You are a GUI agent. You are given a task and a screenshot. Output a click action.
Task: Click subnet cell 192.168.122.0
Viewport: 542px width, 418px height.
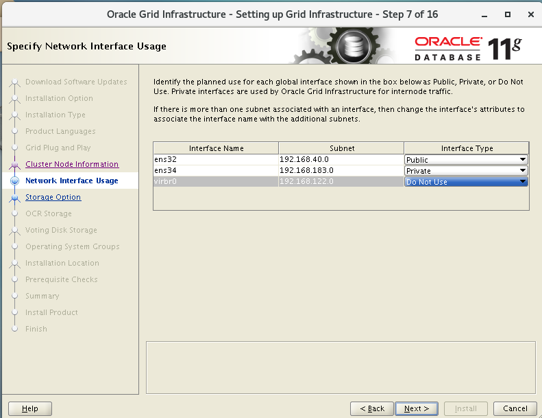(341, 181)
